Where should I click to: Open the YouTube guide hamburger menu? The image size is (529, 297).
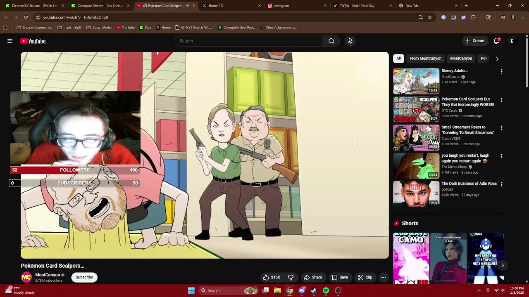(x=10, y=41)
